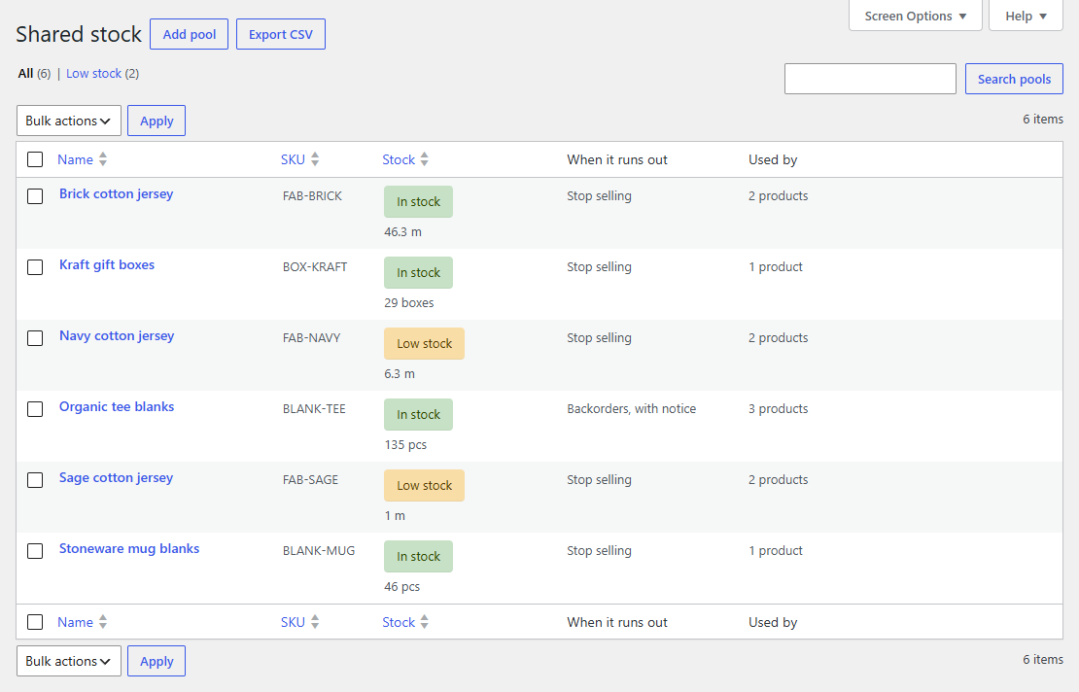The image size is (1079, 692).
Task: Filter by Low stock (2) pools
Action: [x=102, y=74]
